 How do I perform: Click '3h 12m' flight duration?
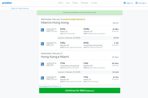[116, 77]
